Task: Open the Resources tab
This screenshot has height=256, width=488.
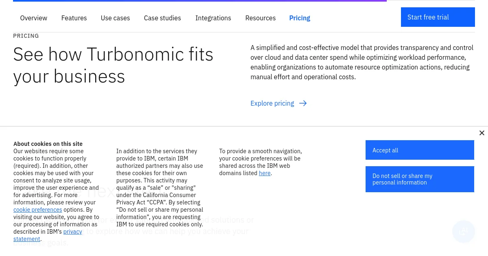Action: pos(260,18)
